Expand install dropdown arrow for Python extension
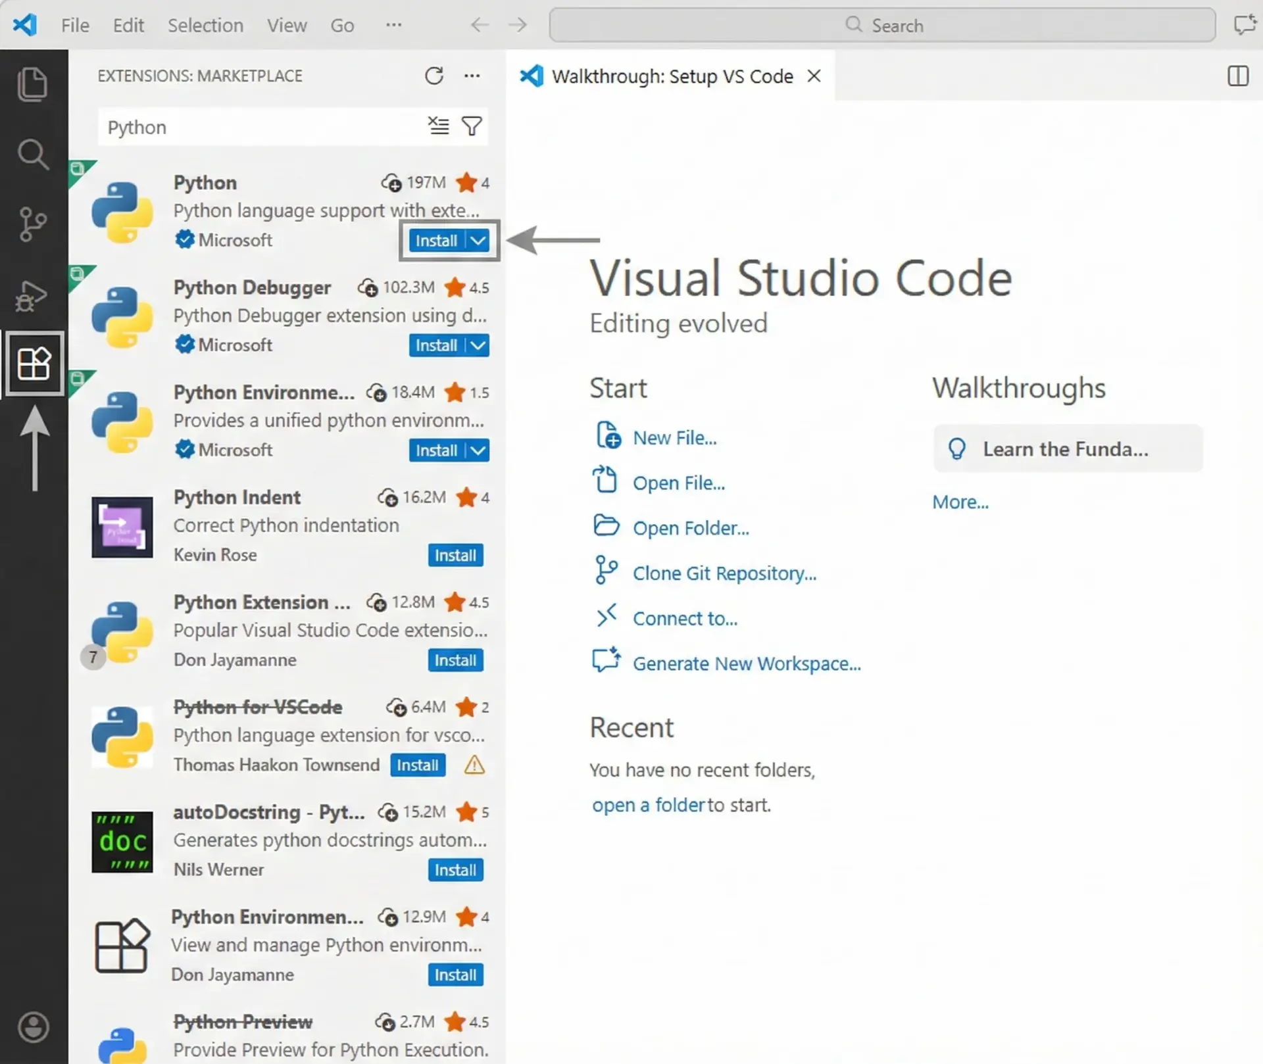The height and width of the screenshot is (1064, 1263). pos(479,241)
